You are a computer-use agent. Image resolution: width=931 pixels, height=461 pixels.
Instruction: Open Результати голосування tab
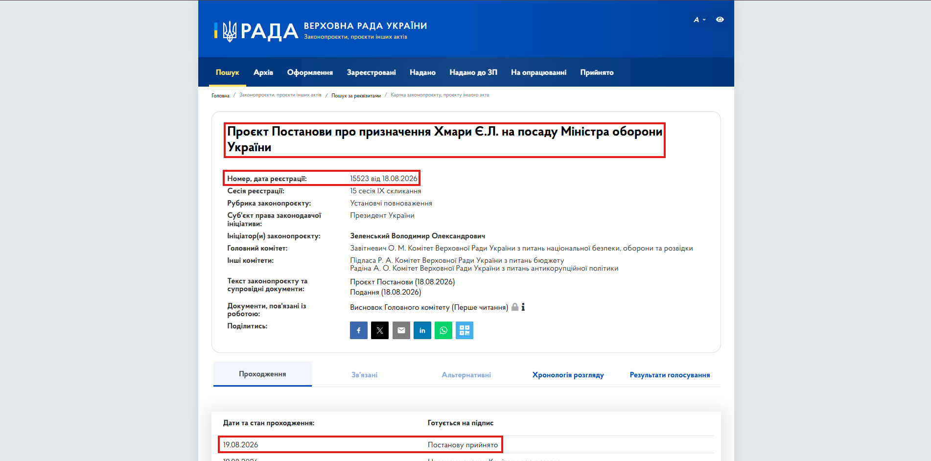670,375
